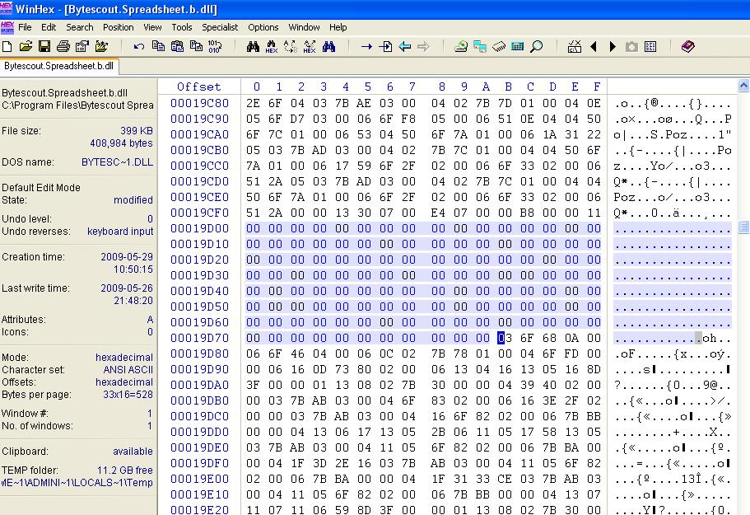Viewport: 750px width, 515px height.
Task: Open the file Properties icon
Action: pos(82,46)
